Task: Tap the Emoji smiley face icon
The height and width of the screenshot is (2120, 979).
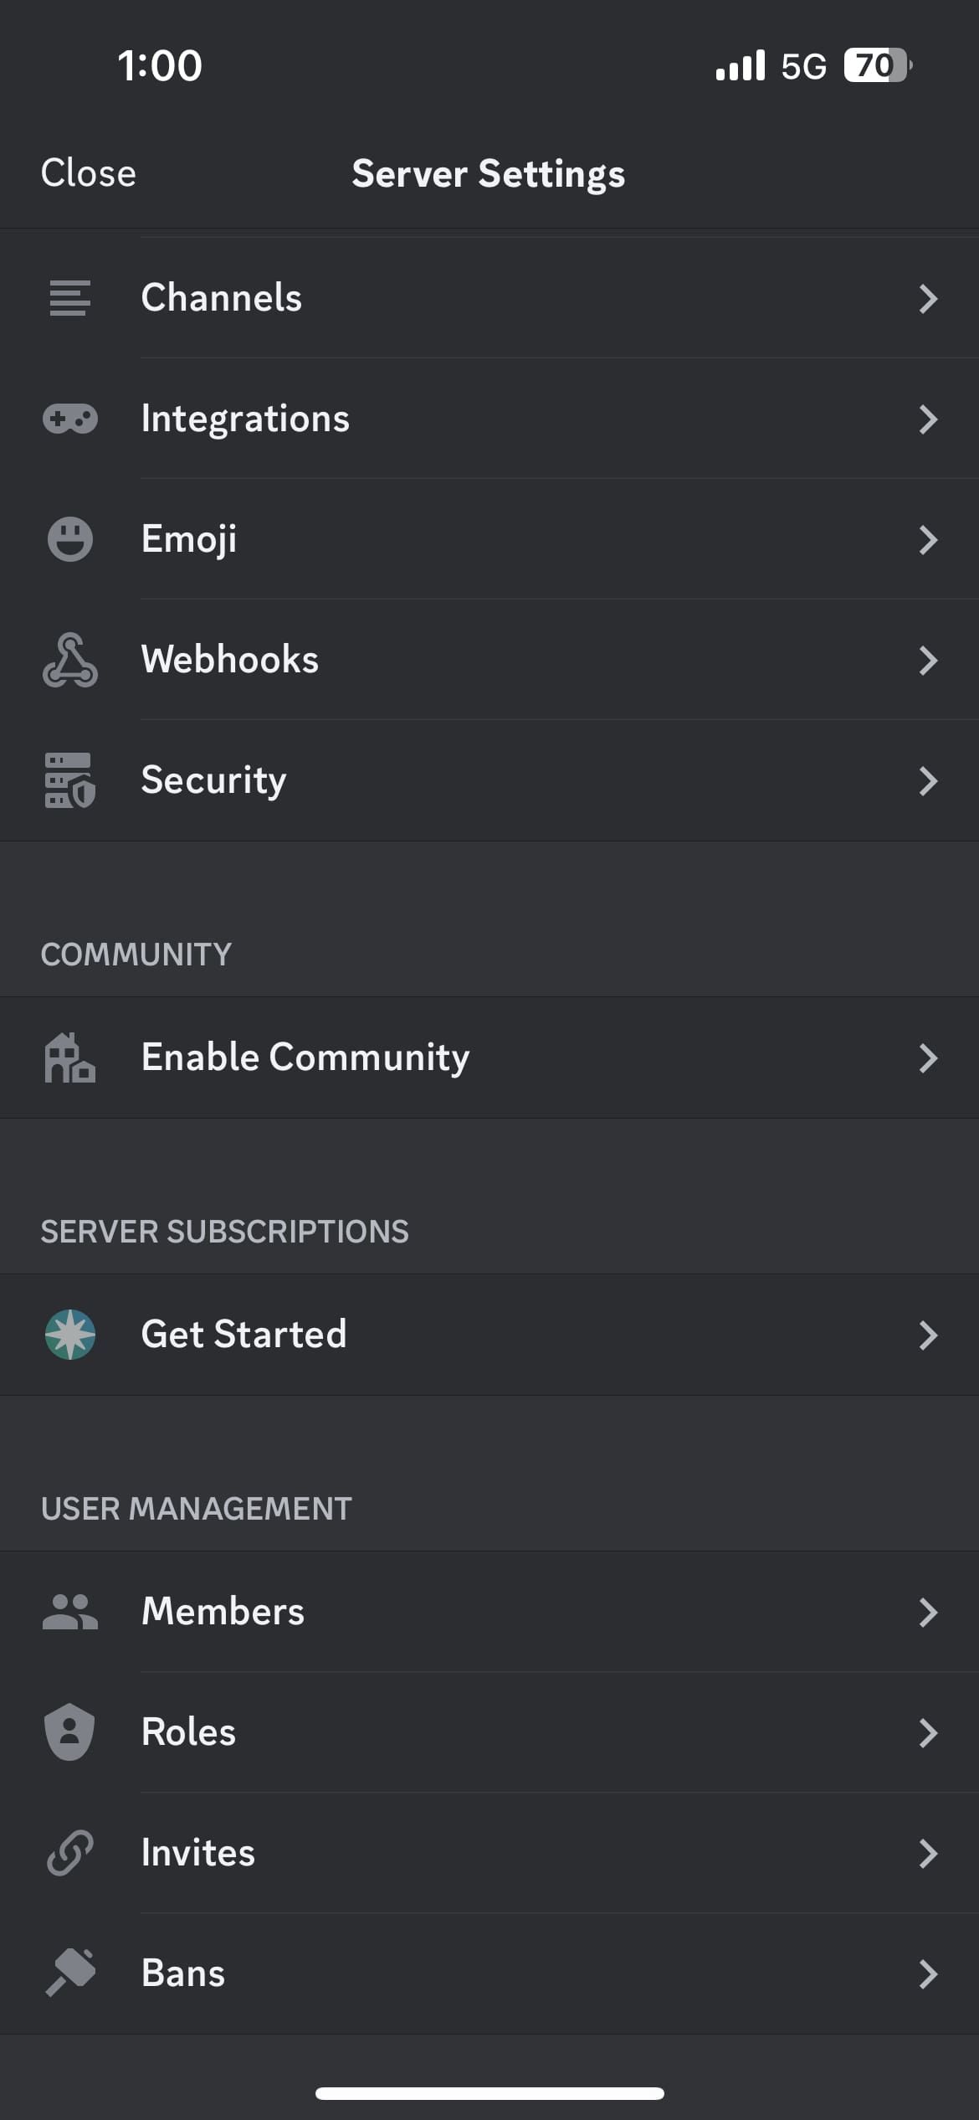Action: click(69, 539)
